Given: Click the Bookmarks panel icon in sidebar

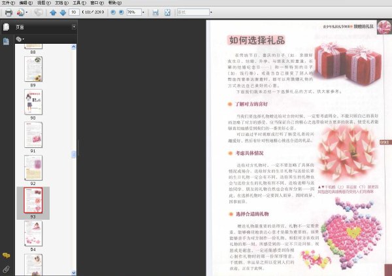Looking at the screenshot, I should click(6, 41).
